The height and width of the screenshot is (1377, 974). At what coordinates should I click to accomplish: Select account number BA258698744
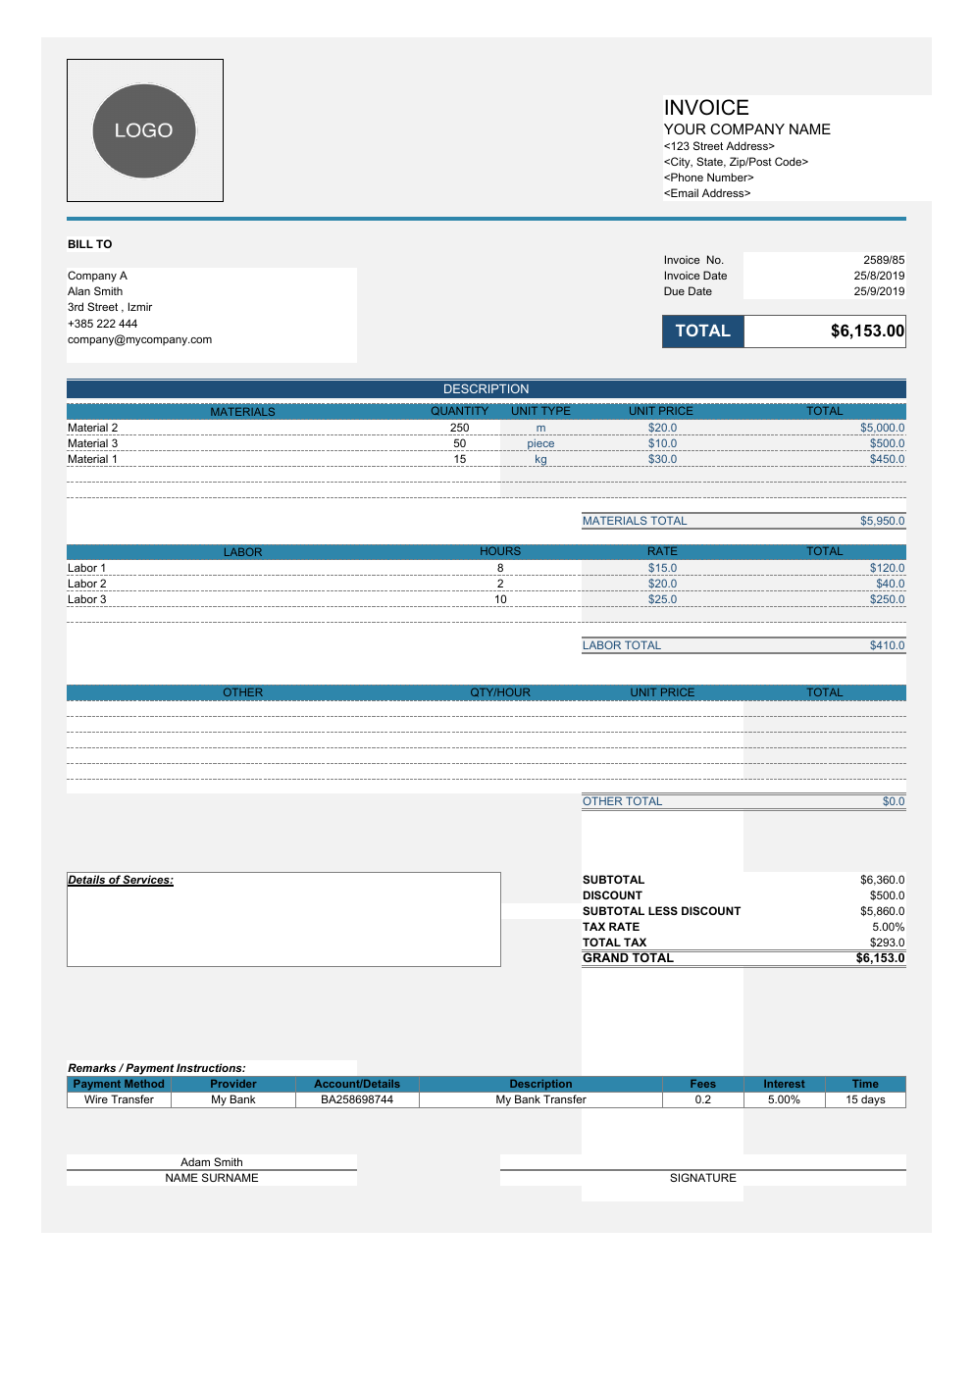[x=357, y=1099]
